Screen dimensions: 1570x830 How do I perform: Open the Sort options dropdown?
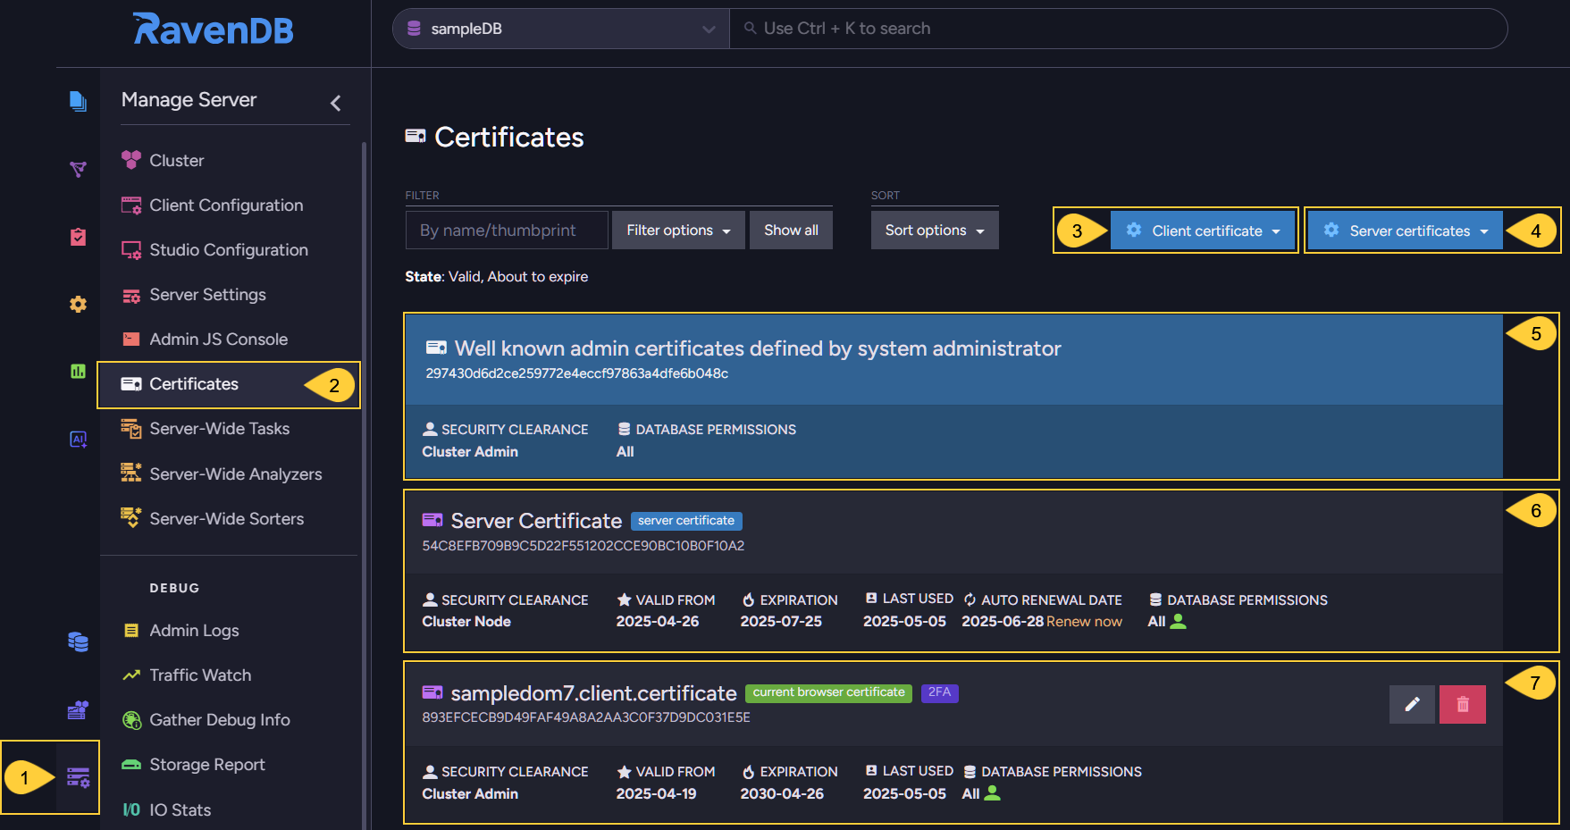[x=935, y=230]
